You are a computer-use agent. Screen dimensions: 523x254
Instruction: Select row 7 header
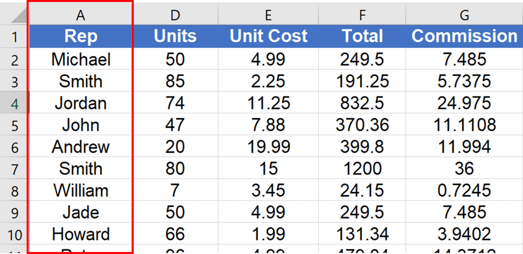point(14,168)
